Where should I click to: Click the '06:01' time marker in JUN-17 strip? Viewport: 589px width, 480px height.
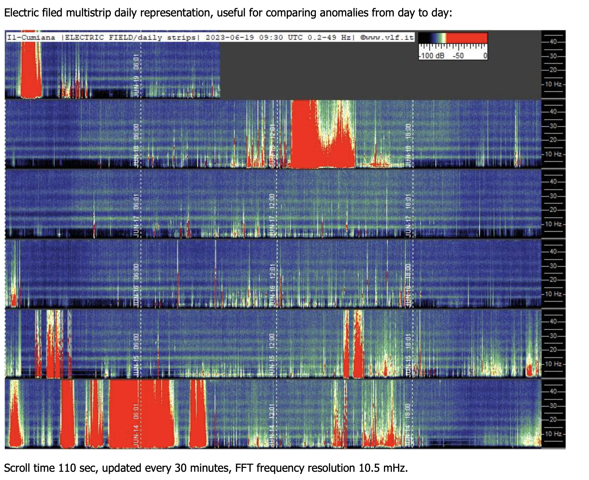click(136, 202)
